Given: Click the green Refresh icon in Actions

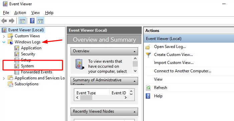Looking at the screenshot, I should coord(148,88).
